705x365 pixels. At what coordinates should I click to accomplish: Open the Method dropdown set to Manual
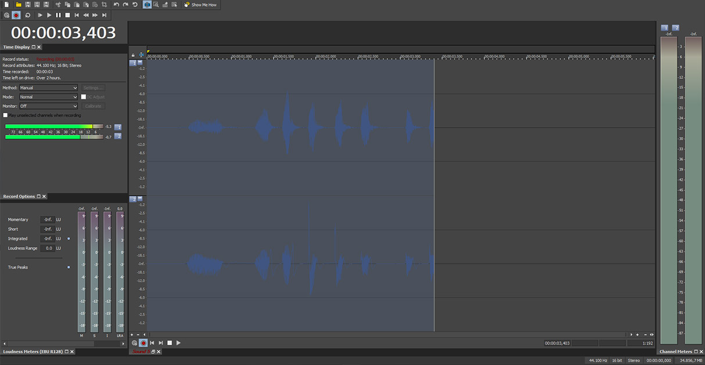48,88
